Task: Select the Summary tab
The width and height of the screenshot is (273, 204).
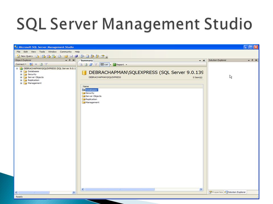Action: (87, 61)
